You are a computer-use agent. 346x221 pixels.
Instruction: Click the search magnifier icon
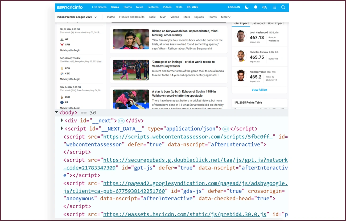283,7
